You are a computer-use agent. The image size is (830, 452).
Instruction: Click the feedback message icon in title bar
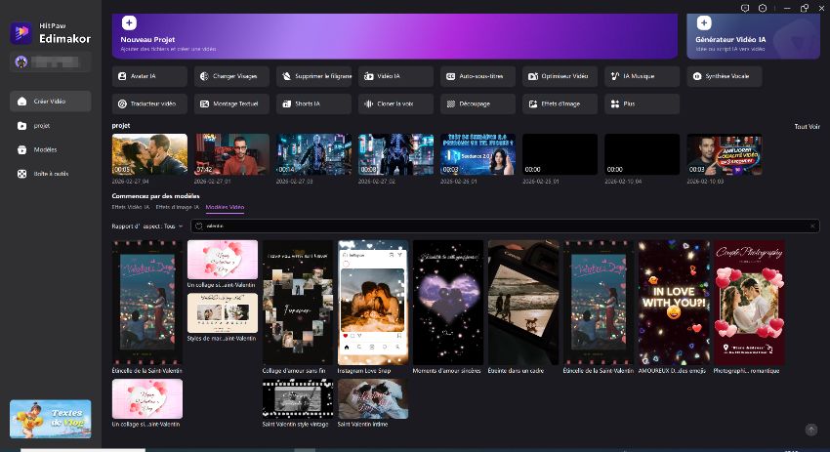coord(745,8)
